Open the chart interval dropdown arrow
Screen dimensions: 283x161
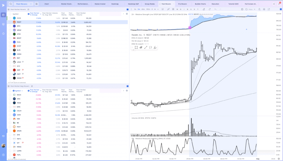click(158, 9)
